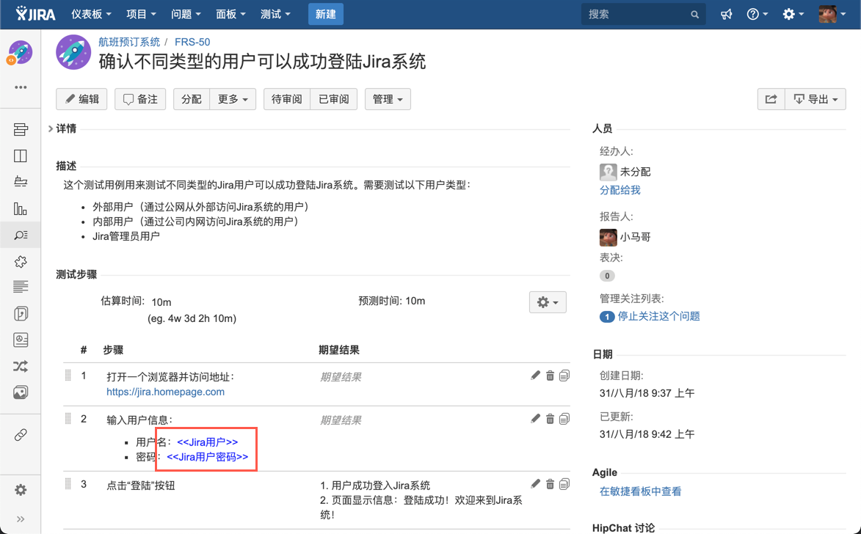Image resolution: width=861 pixels, height=534 pixels.
Task: Click the shuffle arrows icon in sidebar
Action: point(21,366)
